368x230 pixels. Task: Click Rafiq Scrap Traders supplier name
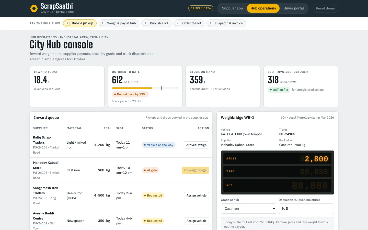tap(42, 140)
